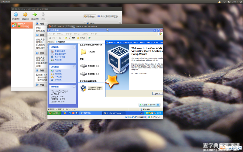Open Ubuntu system gear menu in top panel
243x152 pixels.
click(241, 2)
